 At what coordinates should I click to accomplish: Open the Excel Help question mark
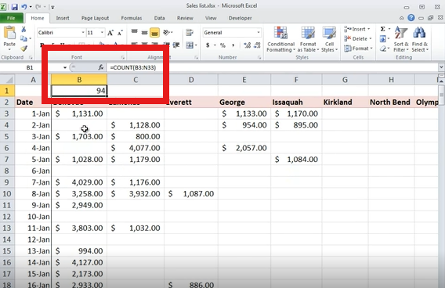[x=411, y=18]
